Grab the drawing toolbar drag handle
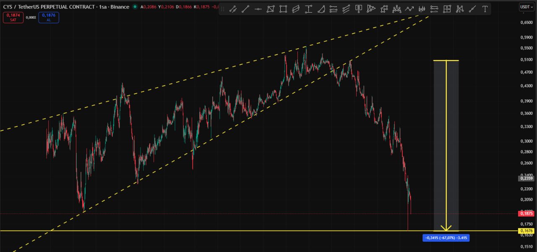537x252 pixels. (x=223, y=9)
